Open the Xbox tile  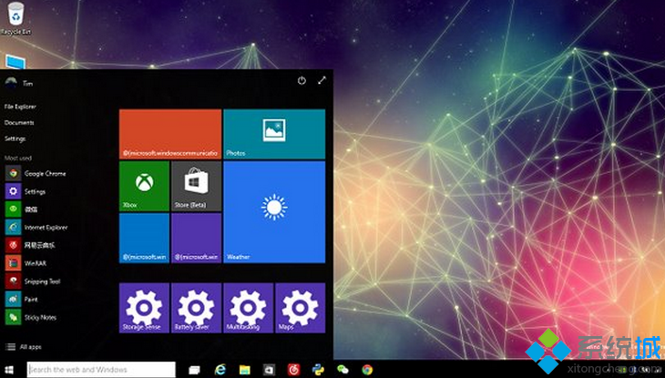[x=144, y=187]
